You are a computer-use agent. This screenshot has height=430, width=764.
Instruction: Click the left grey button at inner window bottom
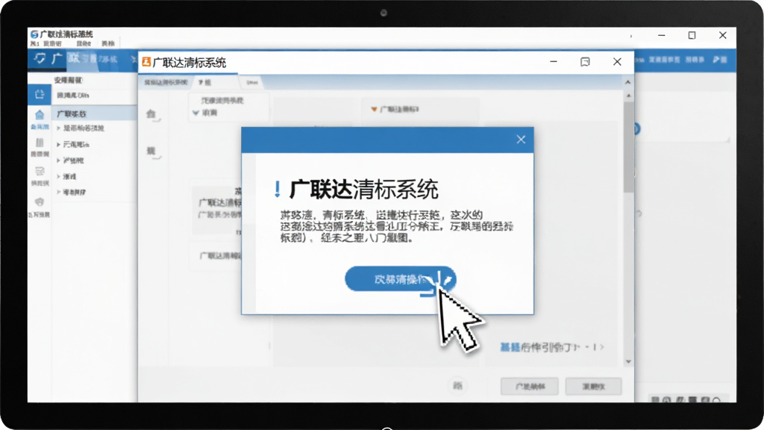pyautogui.click(x=530, y=386)
